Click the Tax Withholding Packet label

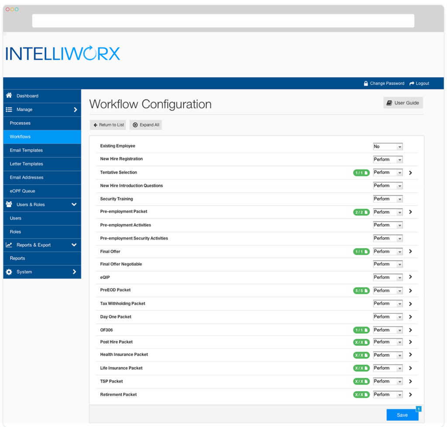tap(123, 303)
